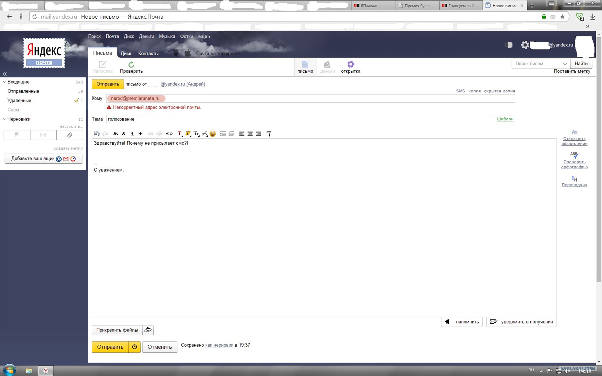The width and height of the screenshot is (602, 376).
Task: Collapse the Черновики folder tree
Action: 5,119
